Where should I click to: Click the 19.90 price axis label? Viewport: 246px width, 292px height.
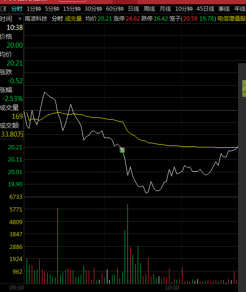(x=15, y=184)
